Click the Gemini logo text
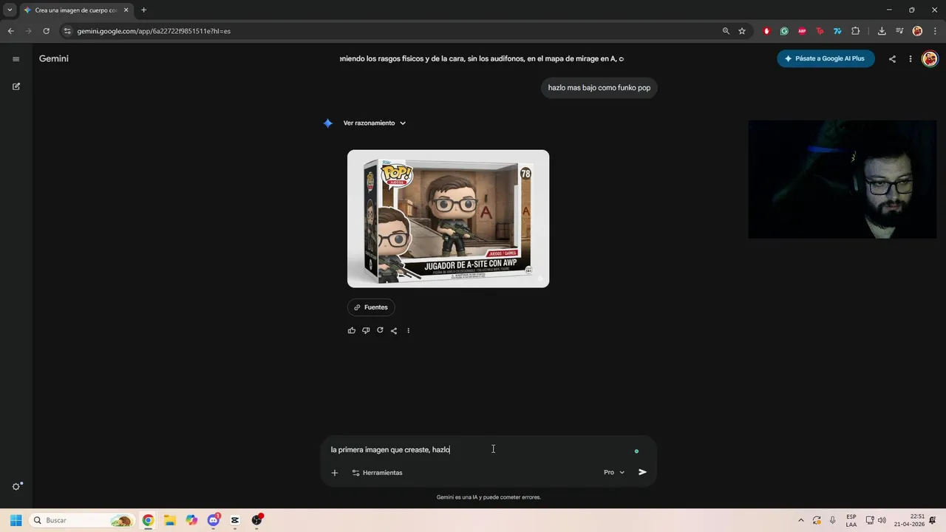 pyautogui.click(x=54, y=58)
